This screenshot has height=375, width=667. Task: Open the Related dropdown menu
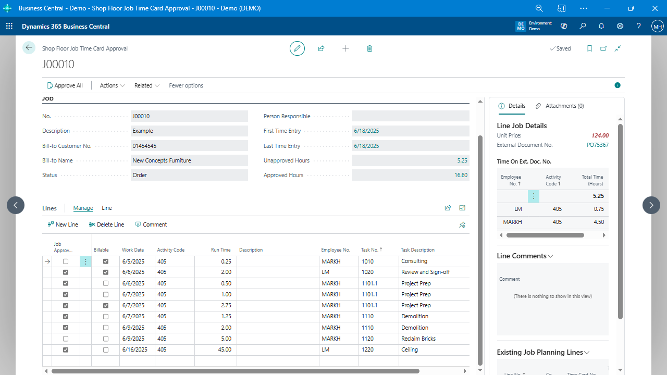(146, 85)
